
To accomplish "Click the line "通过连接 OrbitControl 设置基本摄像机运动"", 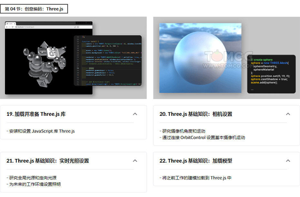I will point(204,138).
